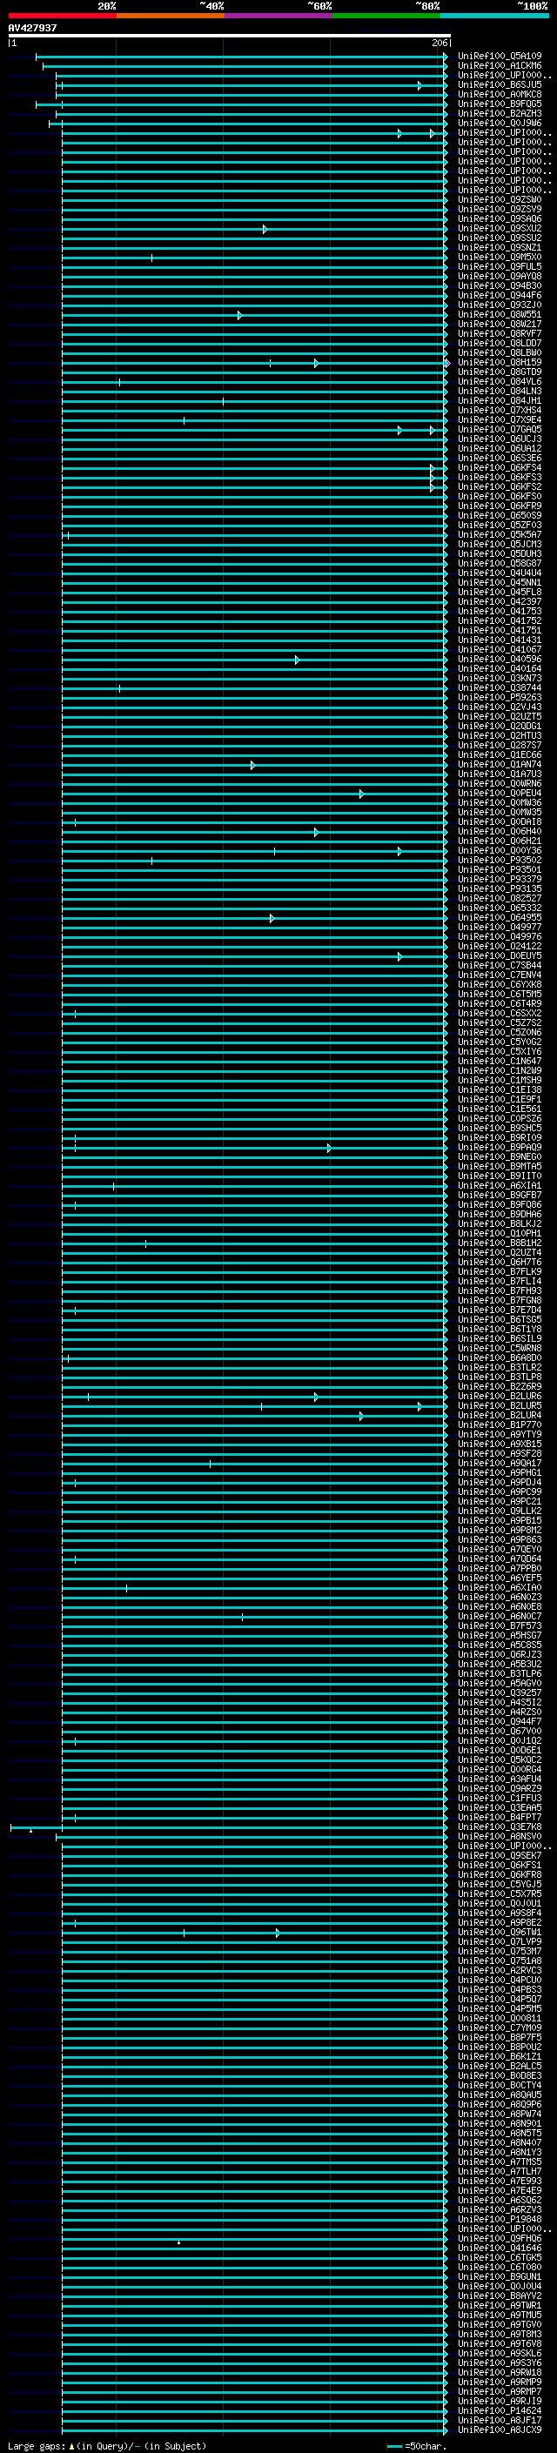Select hit UniRef100_A8N901
Image resolution: width=557 pixels, height=2453 pixels.
pyautogui.click(x=499, y=2122)
